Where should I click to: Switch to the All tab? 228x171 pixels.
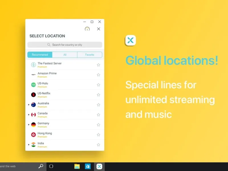click(65, 55)
